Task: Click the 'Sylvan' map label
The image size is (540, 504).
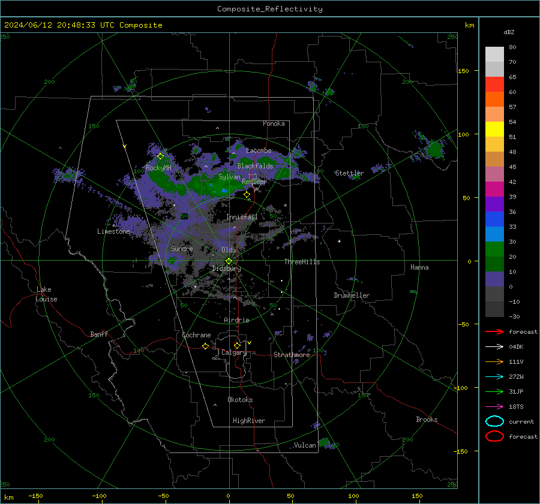Action: 229,177
